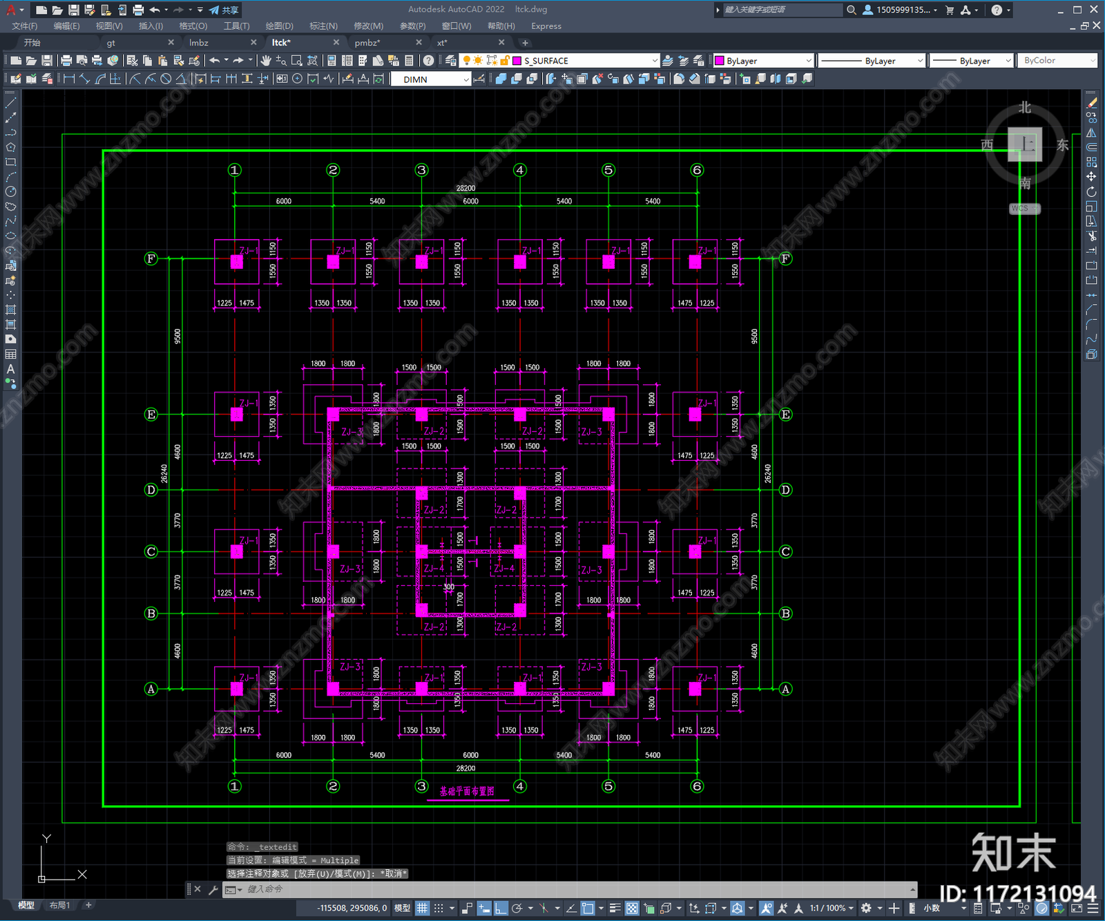Click 东 (East) on the view cube
This screenshot has width=1105, height=921.
tap(1062, 145)
